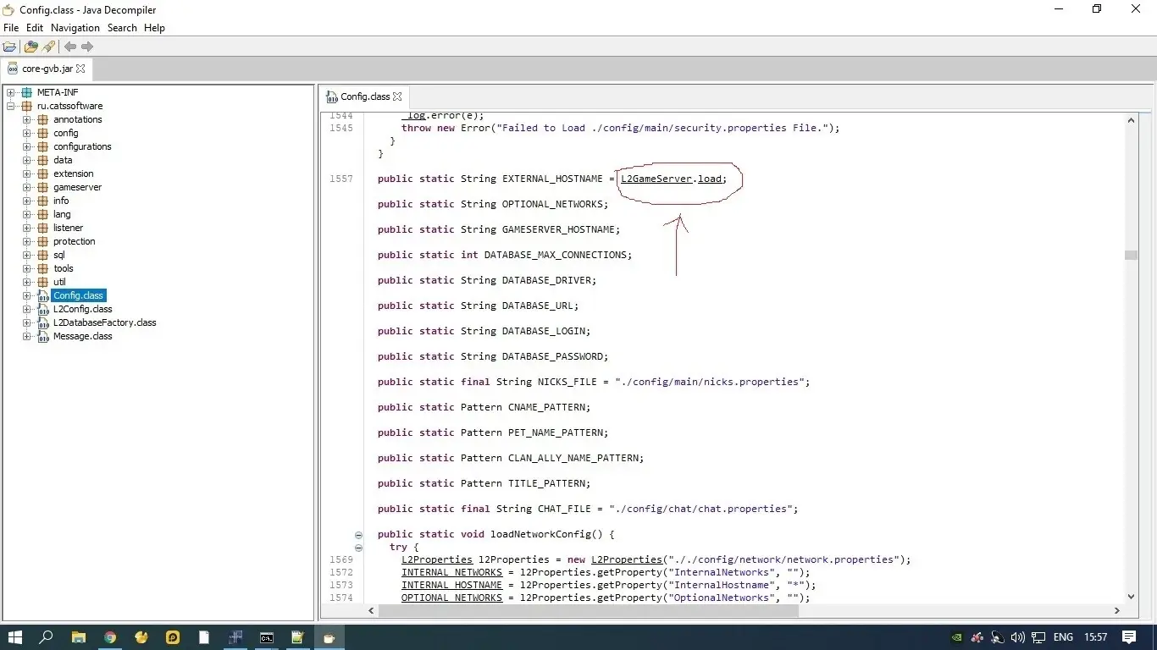Click the ru.catssoftware package icon

tap(27, 106)
